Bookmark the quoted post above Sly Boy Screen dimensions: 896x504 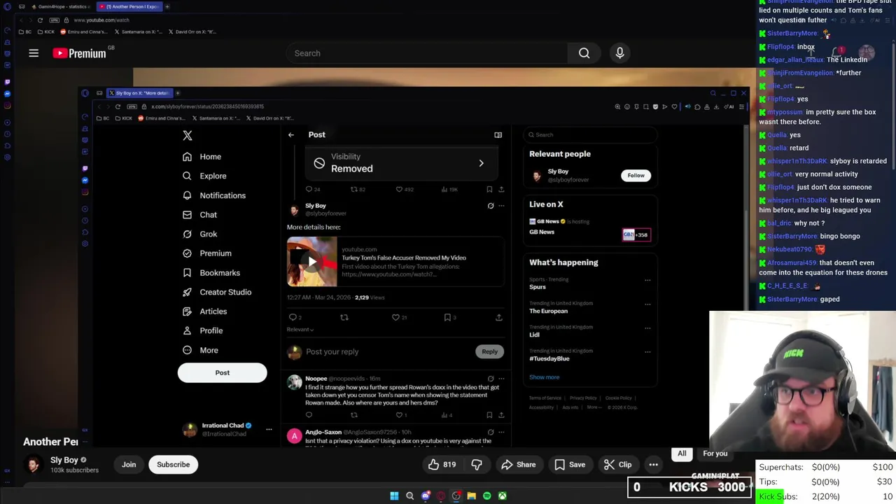(489, 189)
